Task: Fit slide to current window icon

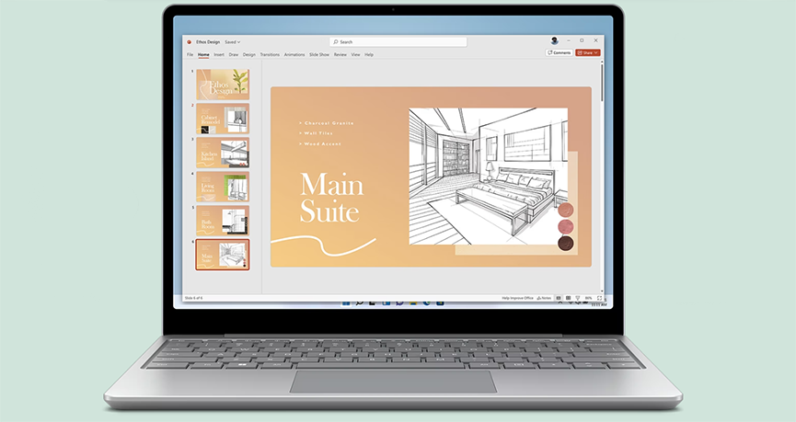Action: coord(600,298)
